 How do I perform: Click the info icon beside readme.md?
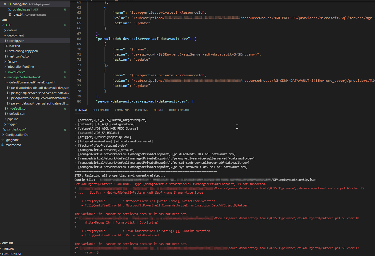tap(3, 145)
